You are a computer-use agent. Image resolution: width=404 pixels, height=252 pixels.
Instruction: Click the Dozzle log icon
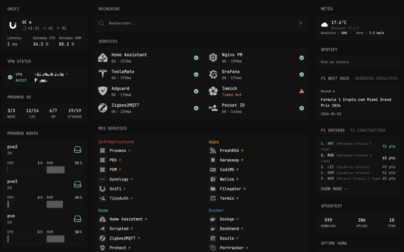(213, 238)
